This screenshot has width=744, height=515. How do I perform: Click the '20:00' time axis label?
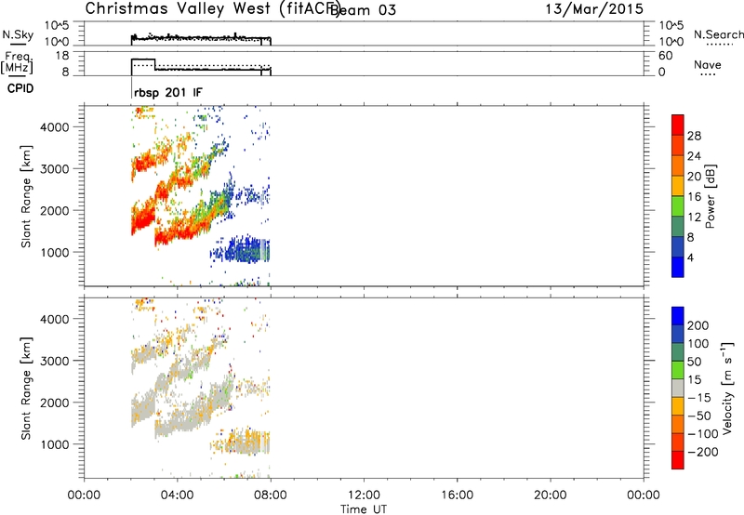click(x=551, y=495)
